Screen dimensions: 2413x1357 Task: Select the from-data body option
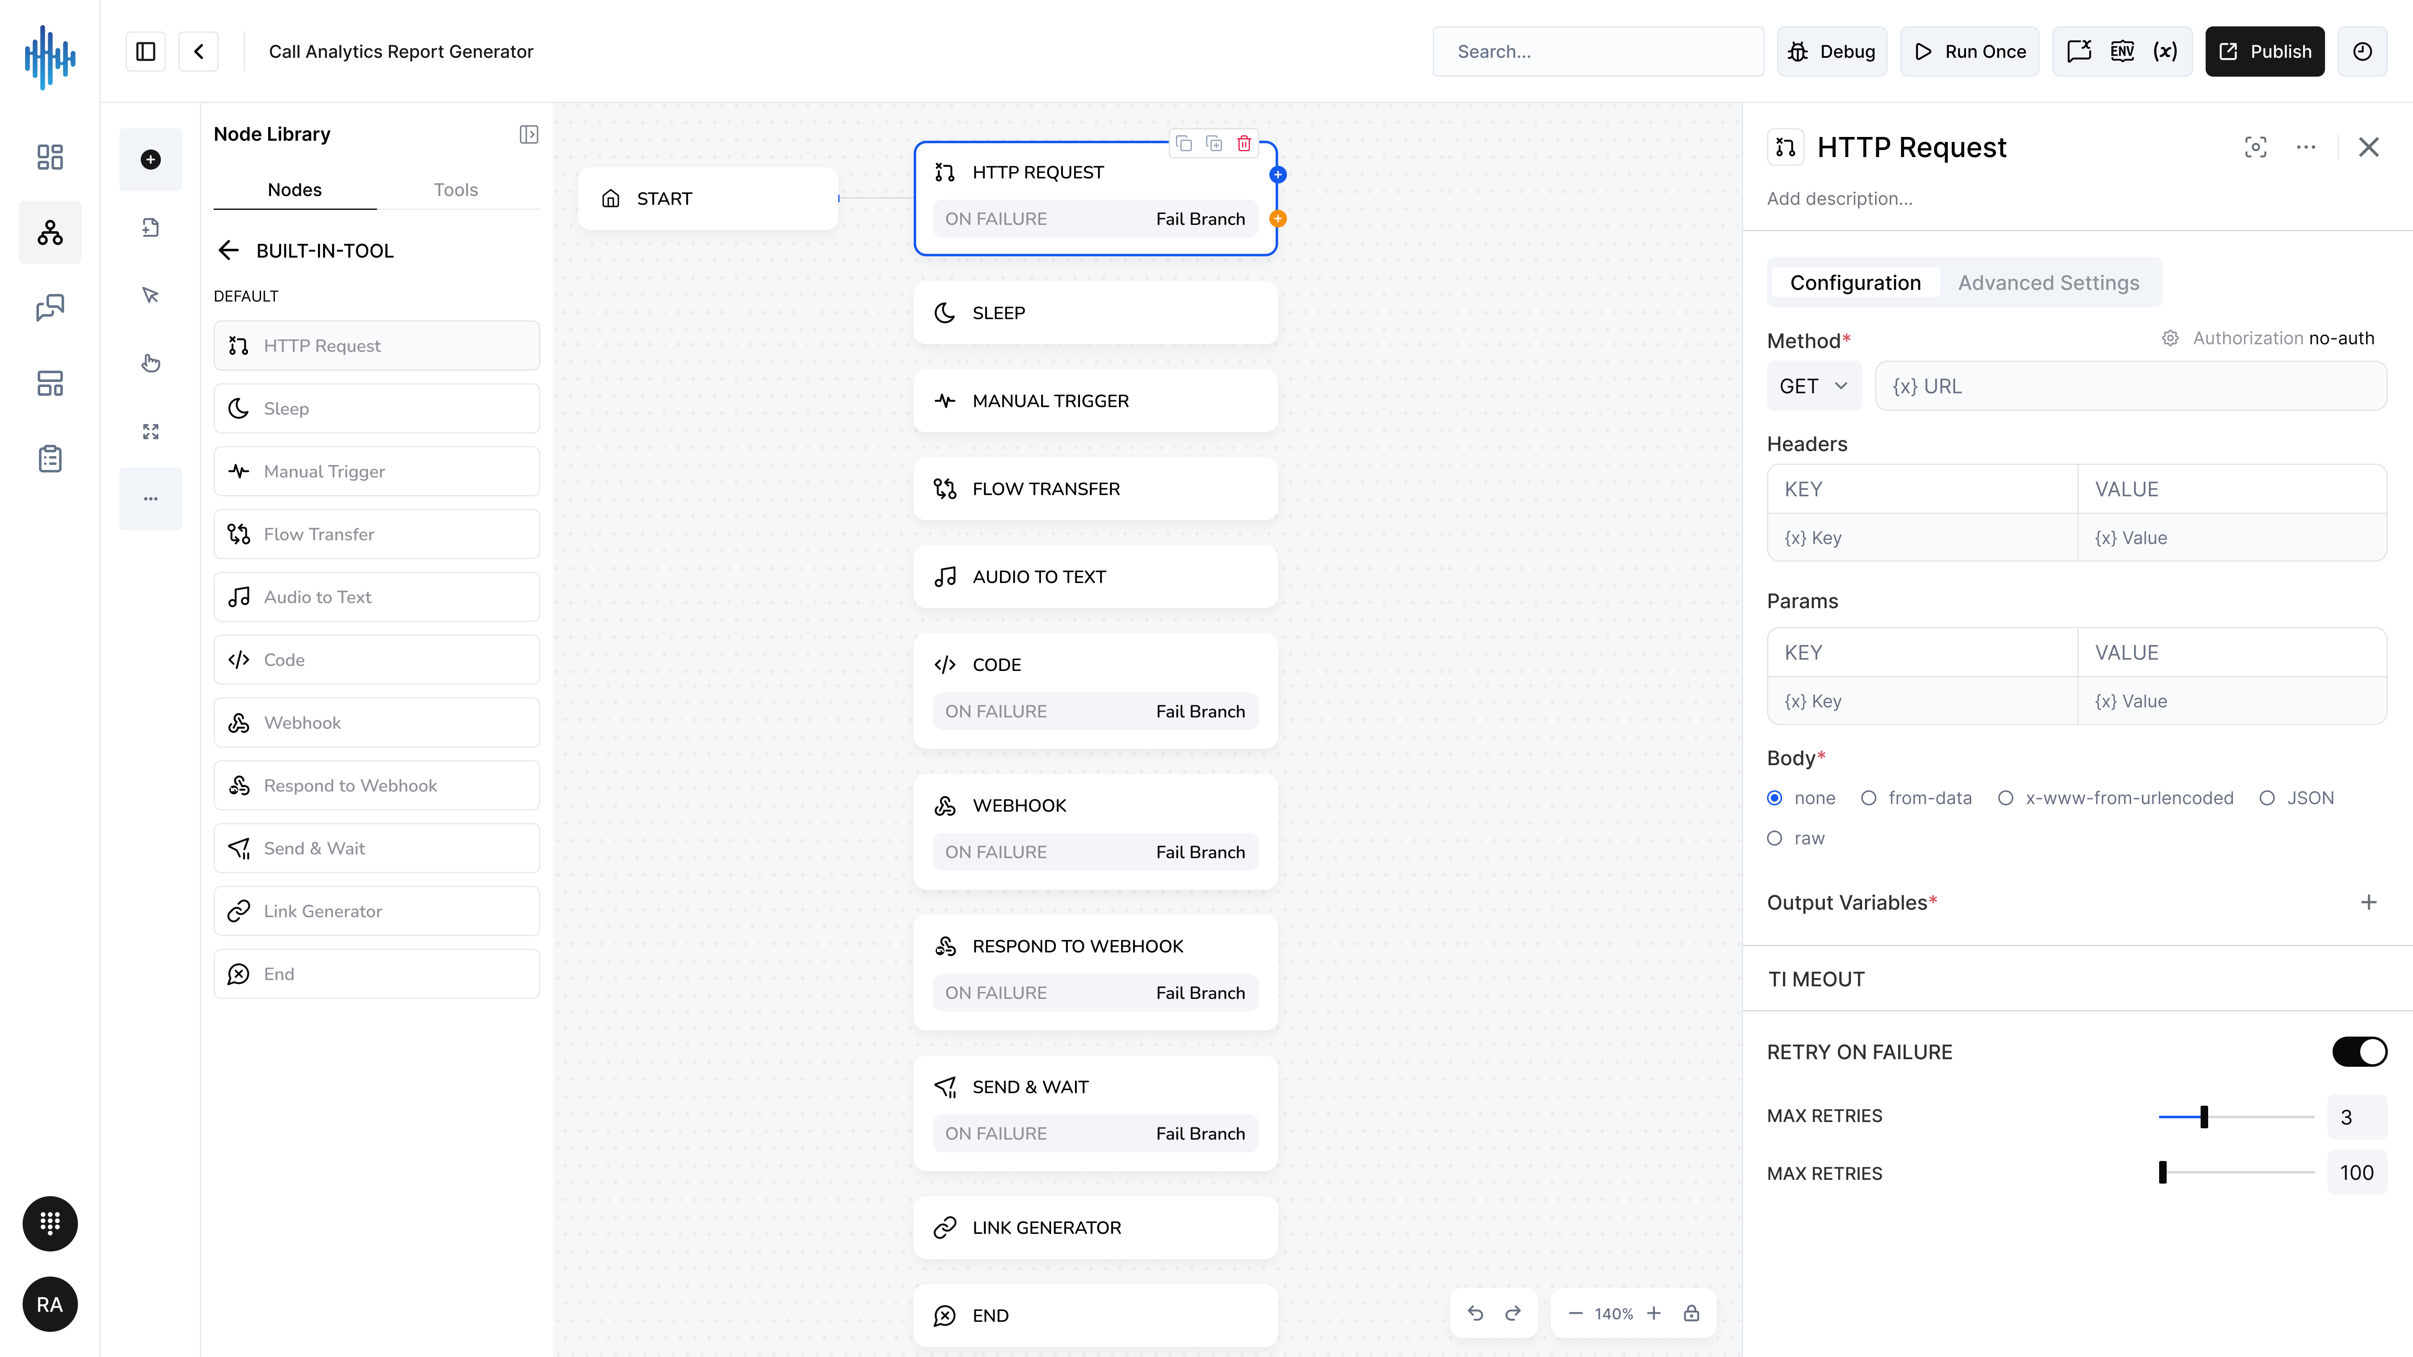coord(1869,798)
